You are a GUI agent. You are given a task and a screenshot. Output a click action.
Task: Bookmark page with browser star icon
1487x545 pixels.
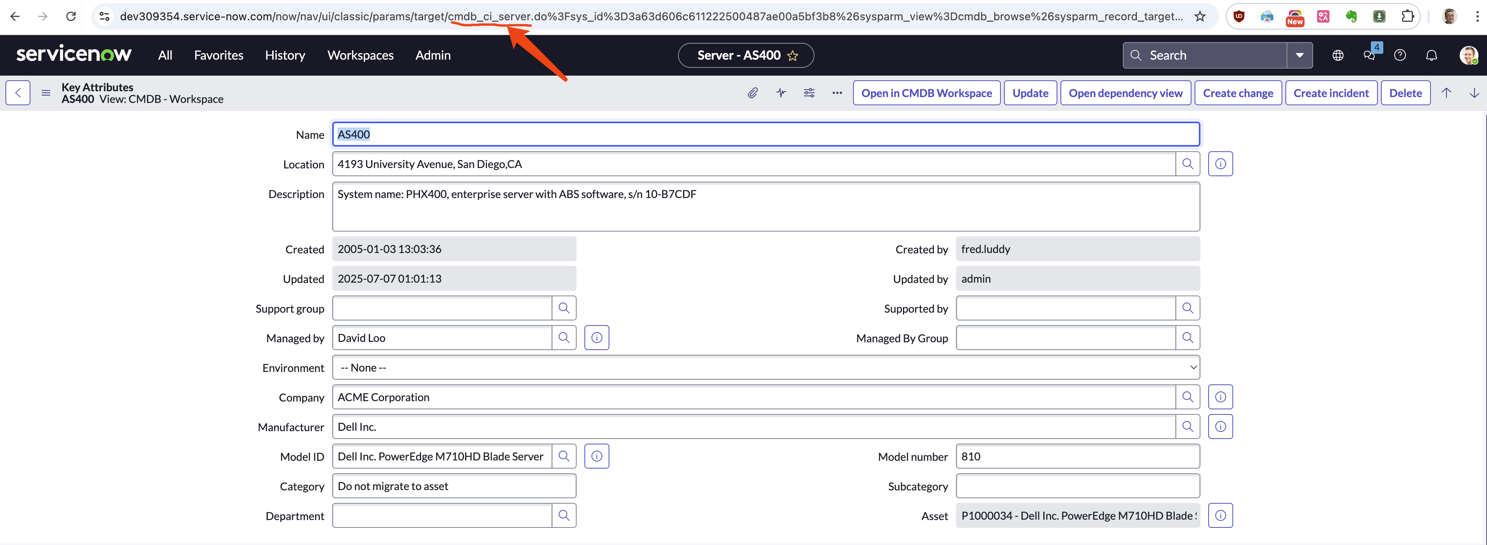(1200, 16)
